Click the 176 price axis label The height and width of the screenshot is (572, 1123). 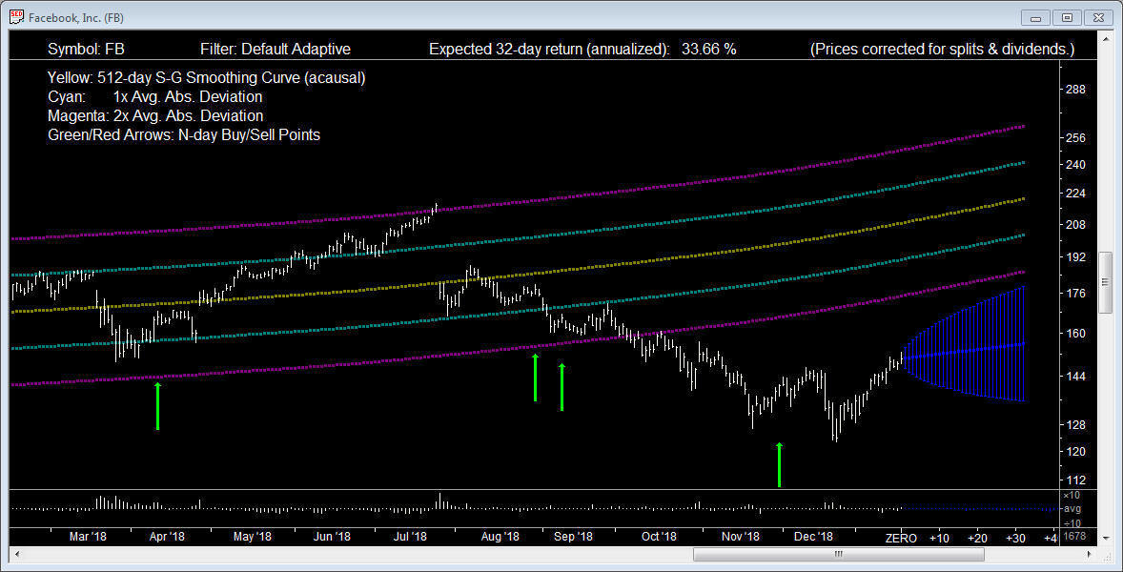1075,294
